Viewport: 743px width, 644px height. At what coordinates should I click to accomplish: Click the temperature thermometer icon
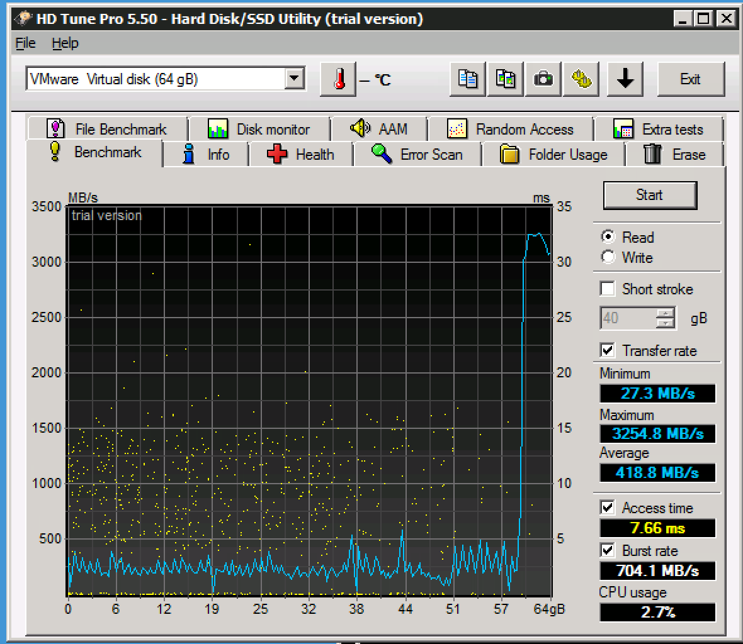point(338,79)
